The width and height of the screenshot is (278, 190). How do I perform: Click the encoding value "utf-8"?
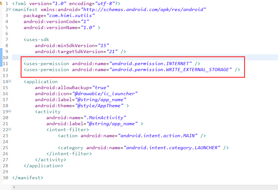[105, 3]
